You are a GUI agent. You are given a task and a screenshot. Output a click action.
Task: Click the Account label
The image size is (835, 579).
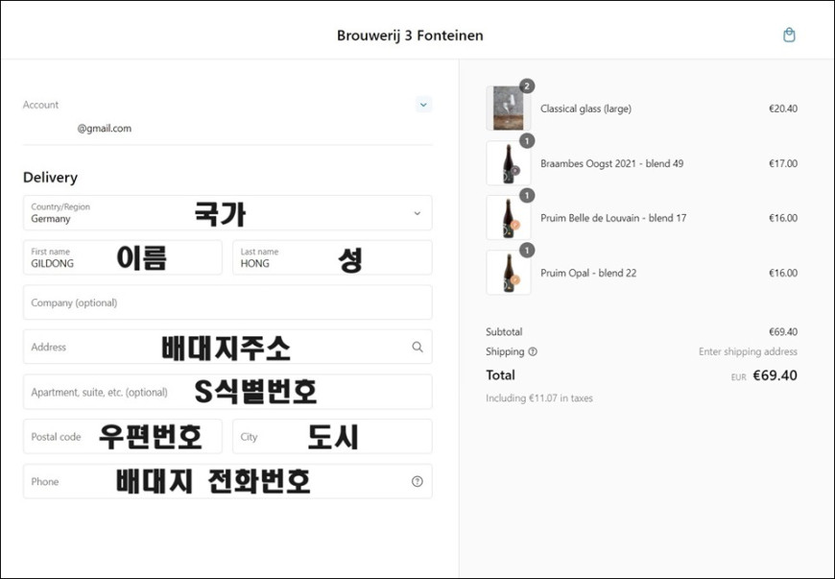click(40, 105)
